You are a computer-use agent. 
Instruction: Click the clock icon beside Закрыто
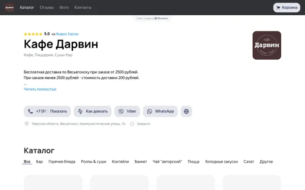click(x=132, y=124)
